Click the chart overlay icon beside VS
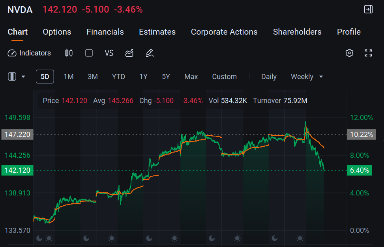 click(x=129, y=53)
